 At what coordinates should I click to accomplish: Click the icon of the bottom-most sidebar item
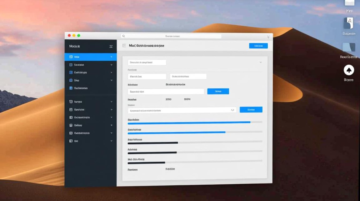pos(71,141)
